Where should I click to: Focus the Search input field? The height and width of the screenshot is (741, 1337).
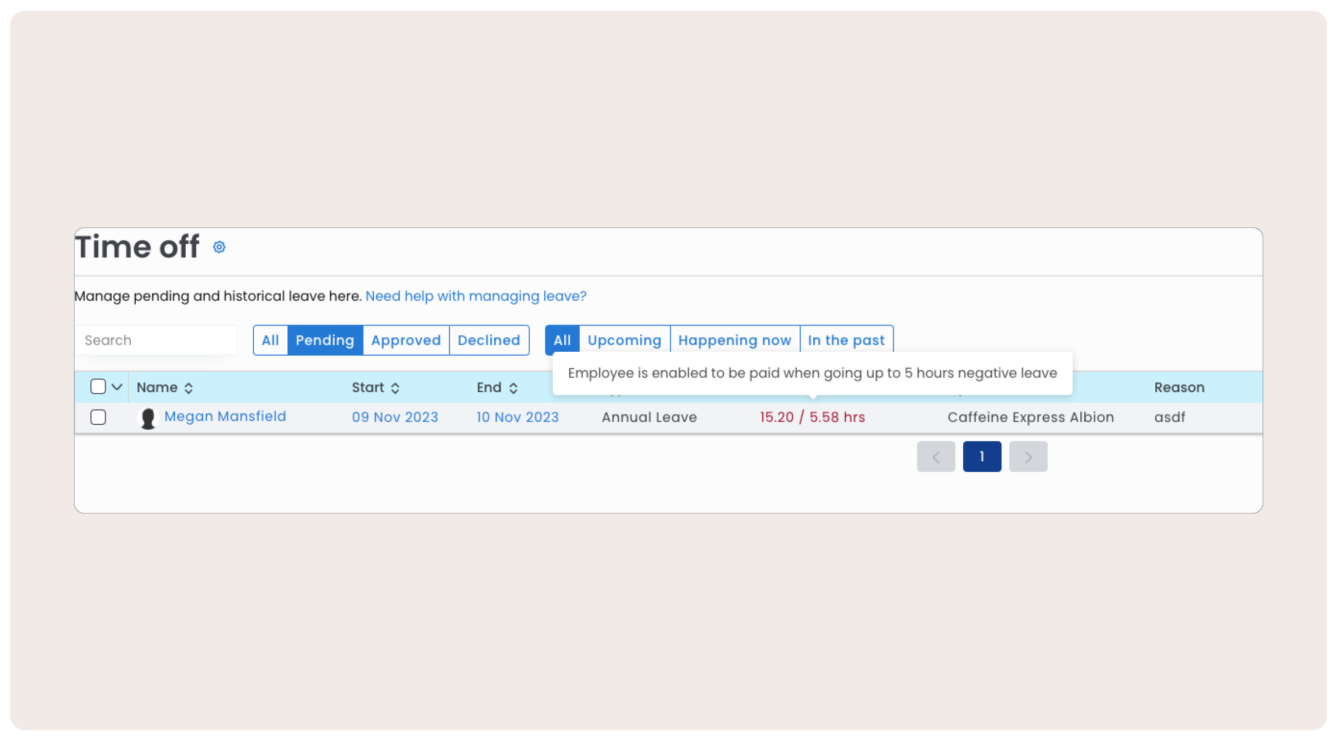[x=156, y=340]
